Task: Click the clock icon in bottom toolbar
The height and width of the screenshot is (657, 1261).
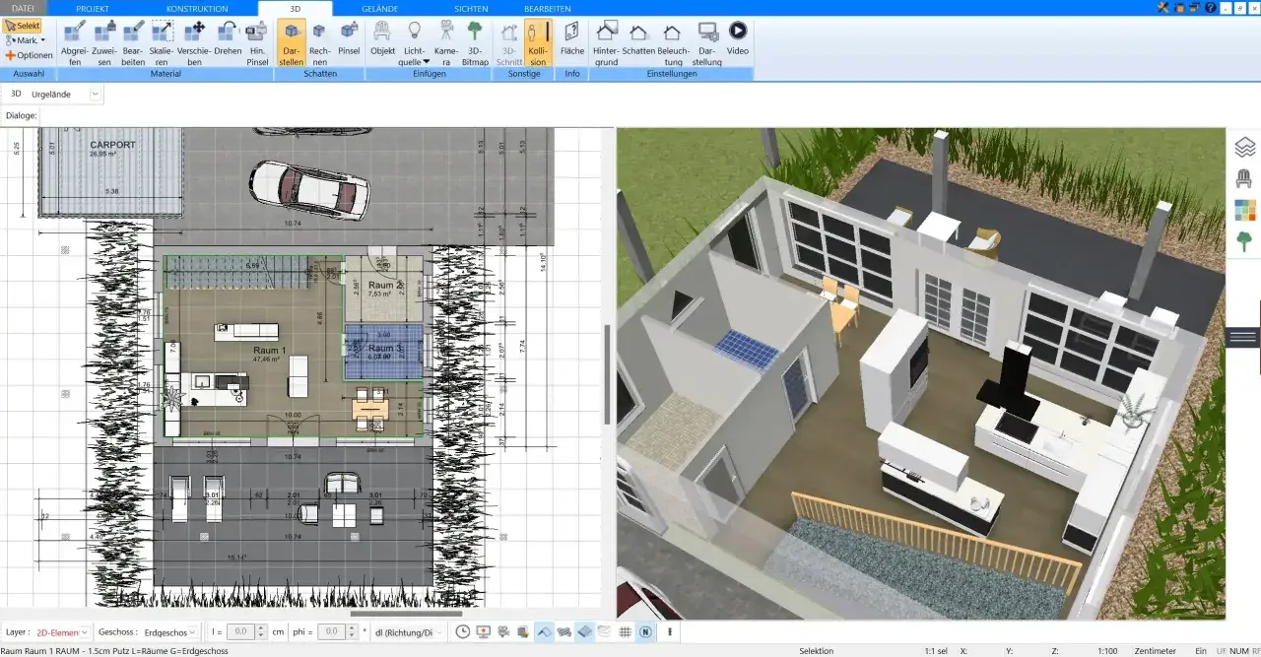Action: tap(463, 631)
